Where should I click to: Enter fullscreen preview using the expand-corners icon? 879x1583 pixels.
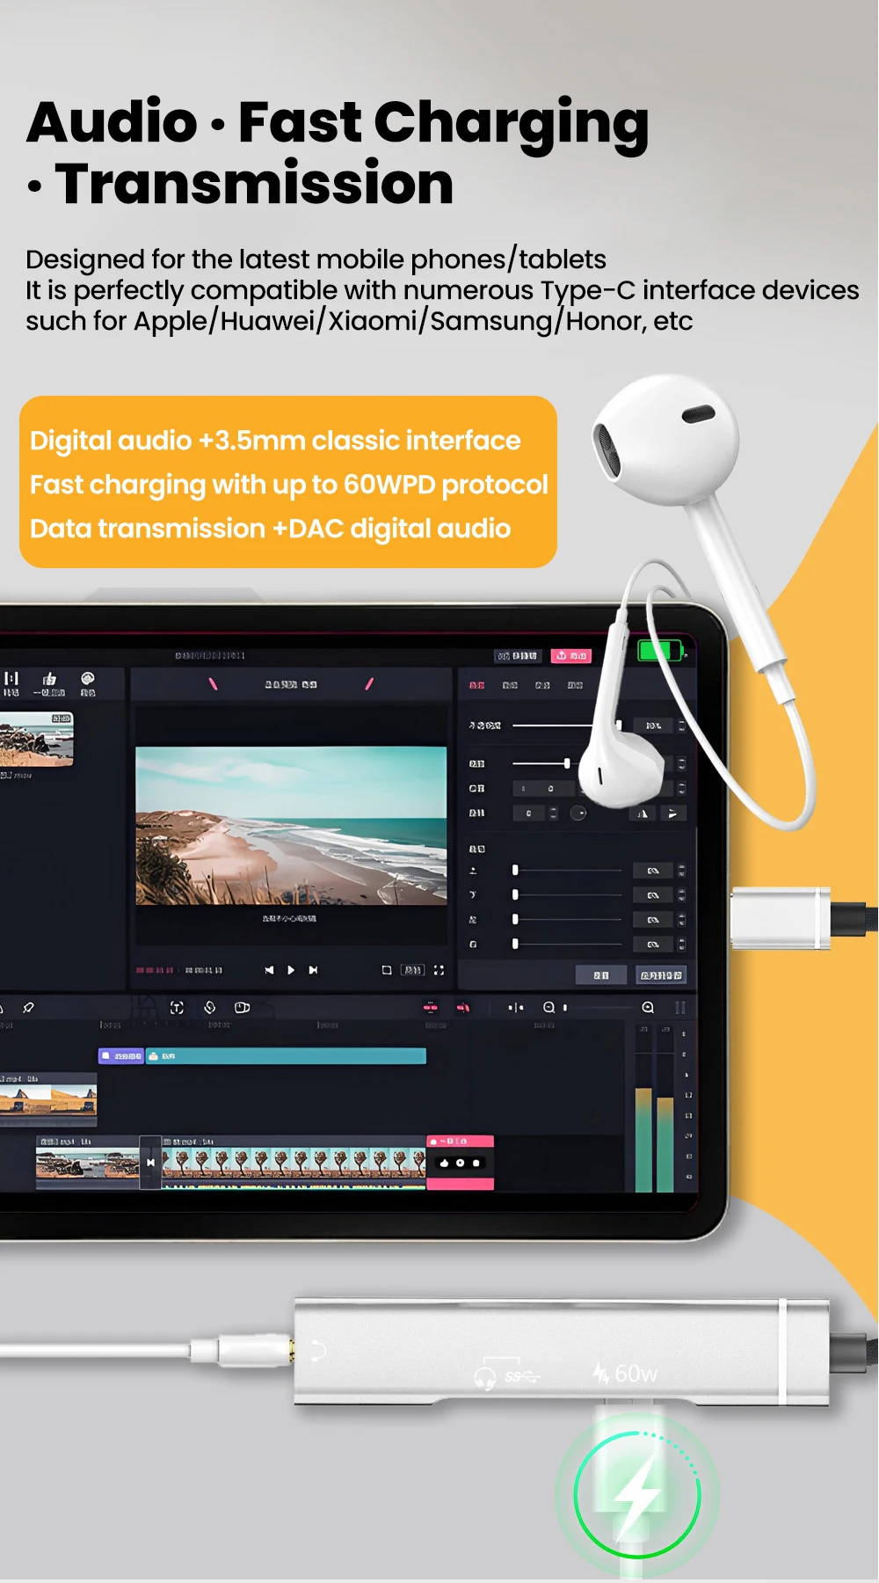[439, 970]
